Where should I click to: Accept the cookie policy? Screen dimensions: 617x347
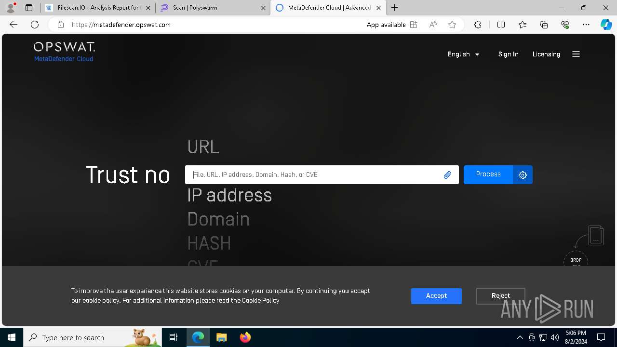(436, 296)
